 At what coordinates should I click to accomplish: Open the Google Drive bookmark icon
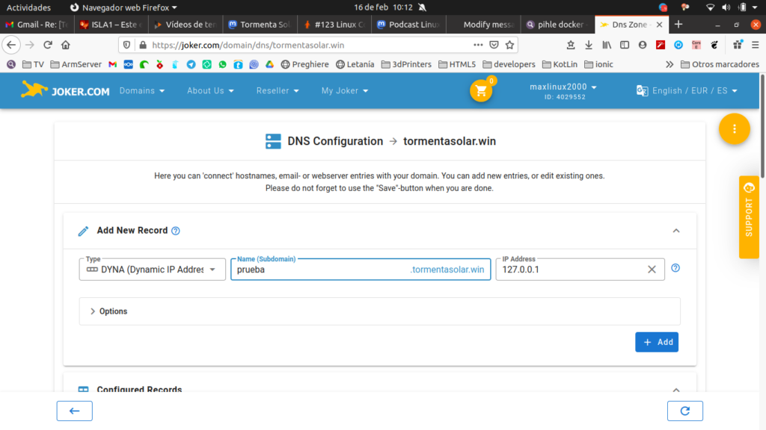[269, 64]
